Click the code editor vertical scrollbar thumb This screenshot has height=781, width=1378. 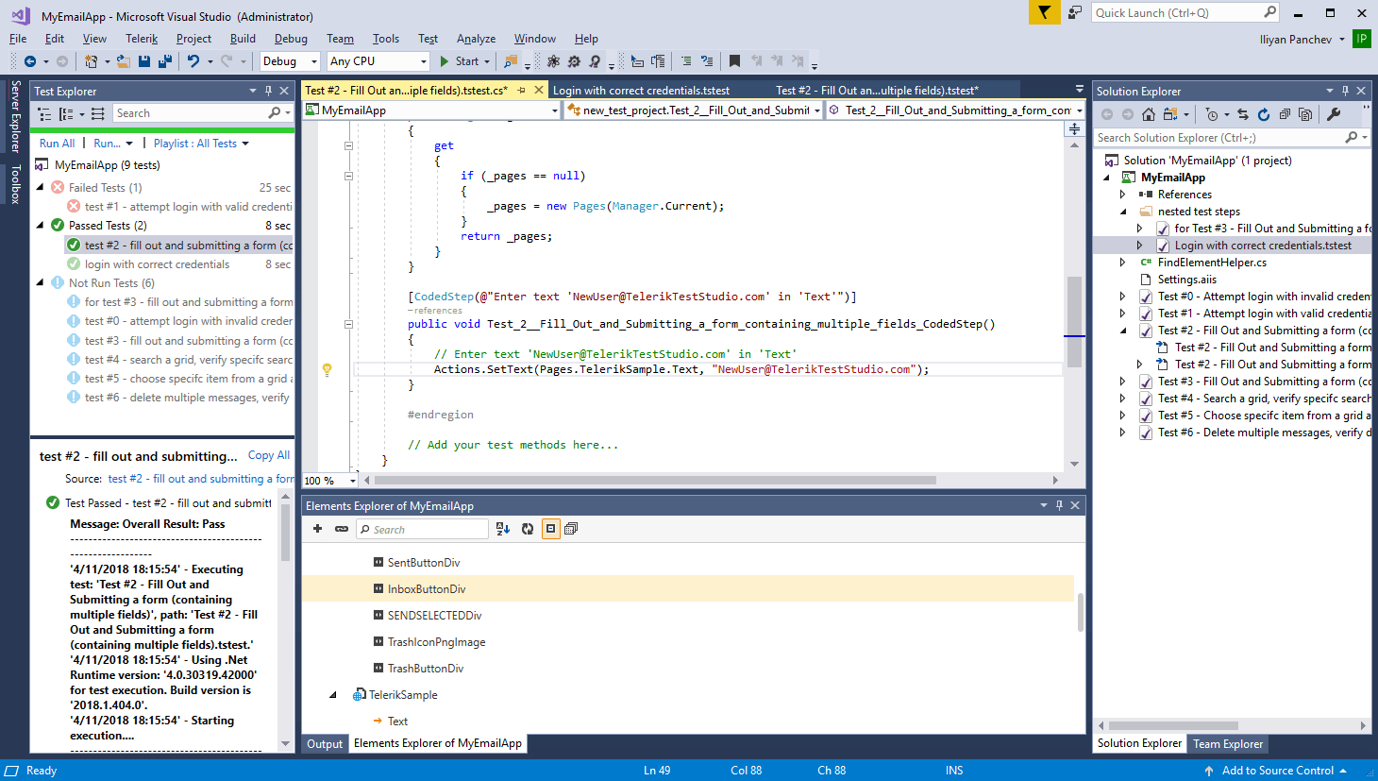1074,322
